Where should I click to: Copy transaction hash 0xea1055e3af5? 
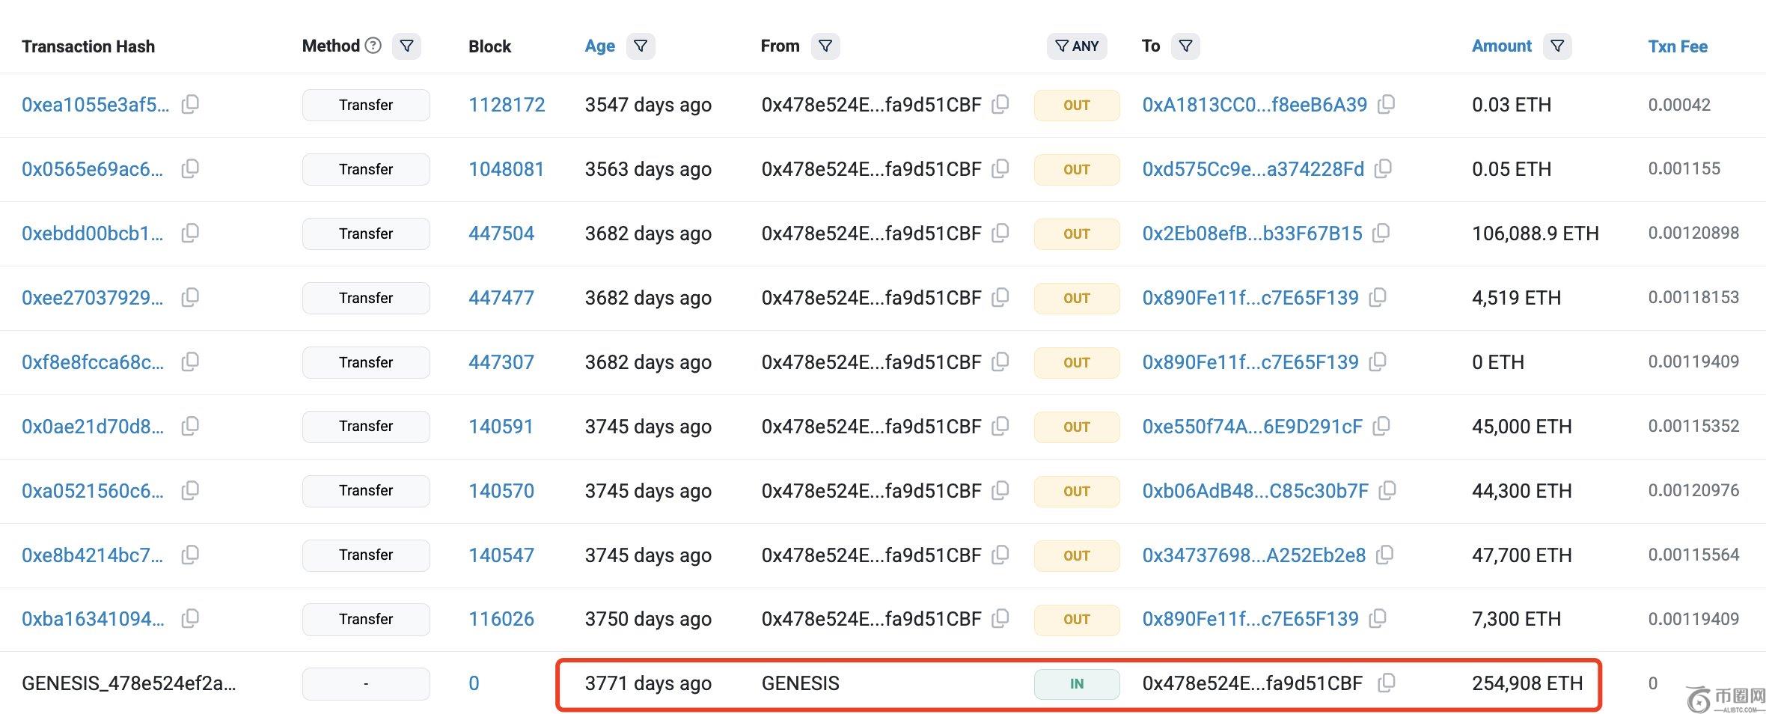coord(190,104)
